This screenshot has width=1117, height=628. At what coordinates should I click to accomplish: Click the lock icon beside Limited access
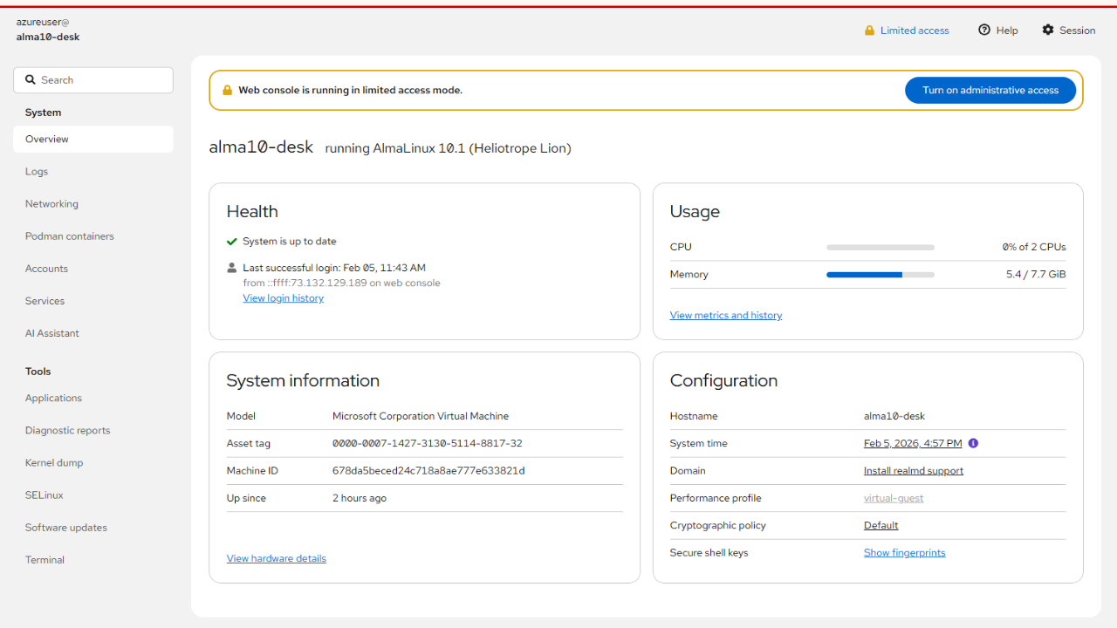869,31
